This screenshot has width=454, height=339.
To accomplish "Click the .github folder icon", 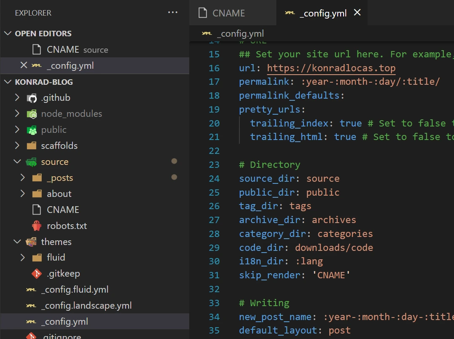I will (x=32, y=98).
